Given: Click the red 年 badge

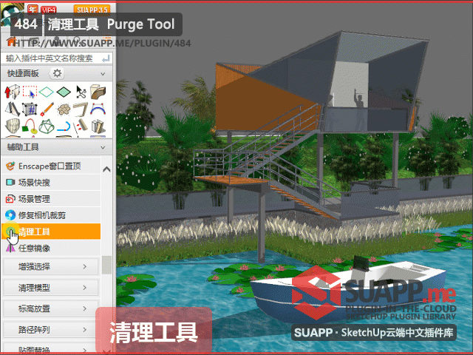Looking at the screenshot, I should tap(33, 9).
